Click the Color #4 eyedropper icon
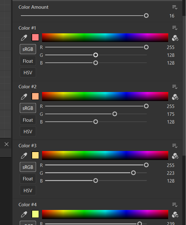The height and width of the screenshot is (225, 186). [24, 214]
